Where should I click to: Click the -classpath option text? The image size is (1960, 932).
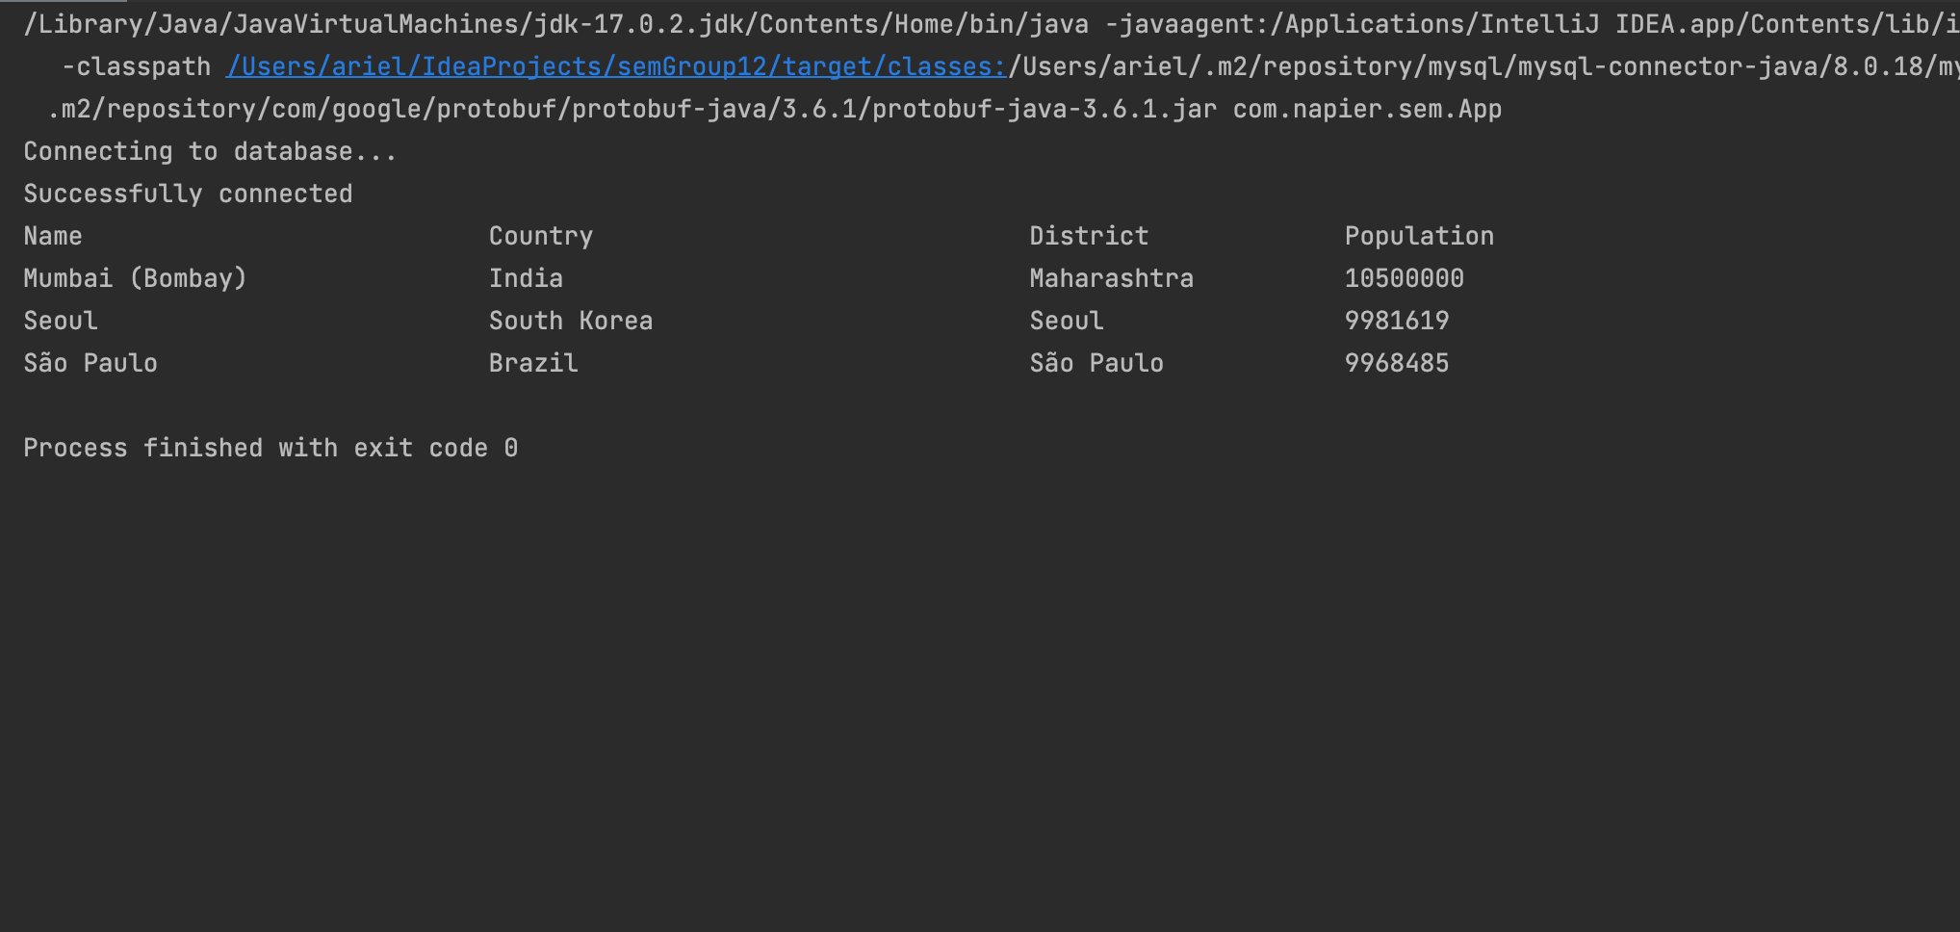click(136, 66)
